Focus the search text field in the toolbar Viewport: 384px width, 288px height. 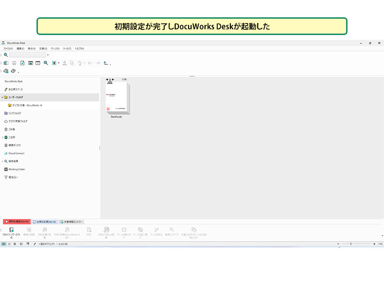pyautogui.click(x=27, y=55)
